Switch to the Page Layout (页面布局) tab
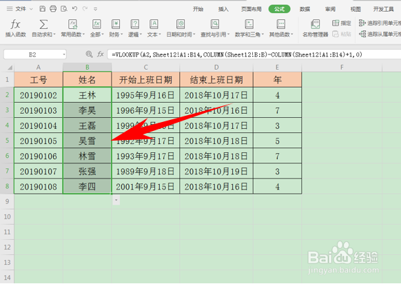The height and width of the screenshot is (284, 401). click(x=251, y=9)
